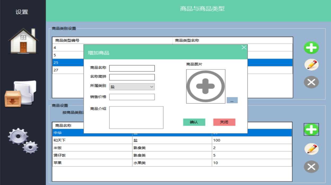
Task: Add a new product category with green plus
Action: tap(311, 48)
